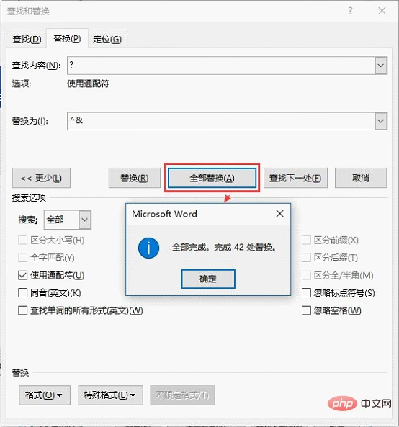Image resolution: width=399 pixels, height=427 pixels.
Task: Uncheck 使用通配符(U) checkbox
Action: pyautogui.click(x=22, y=275)
